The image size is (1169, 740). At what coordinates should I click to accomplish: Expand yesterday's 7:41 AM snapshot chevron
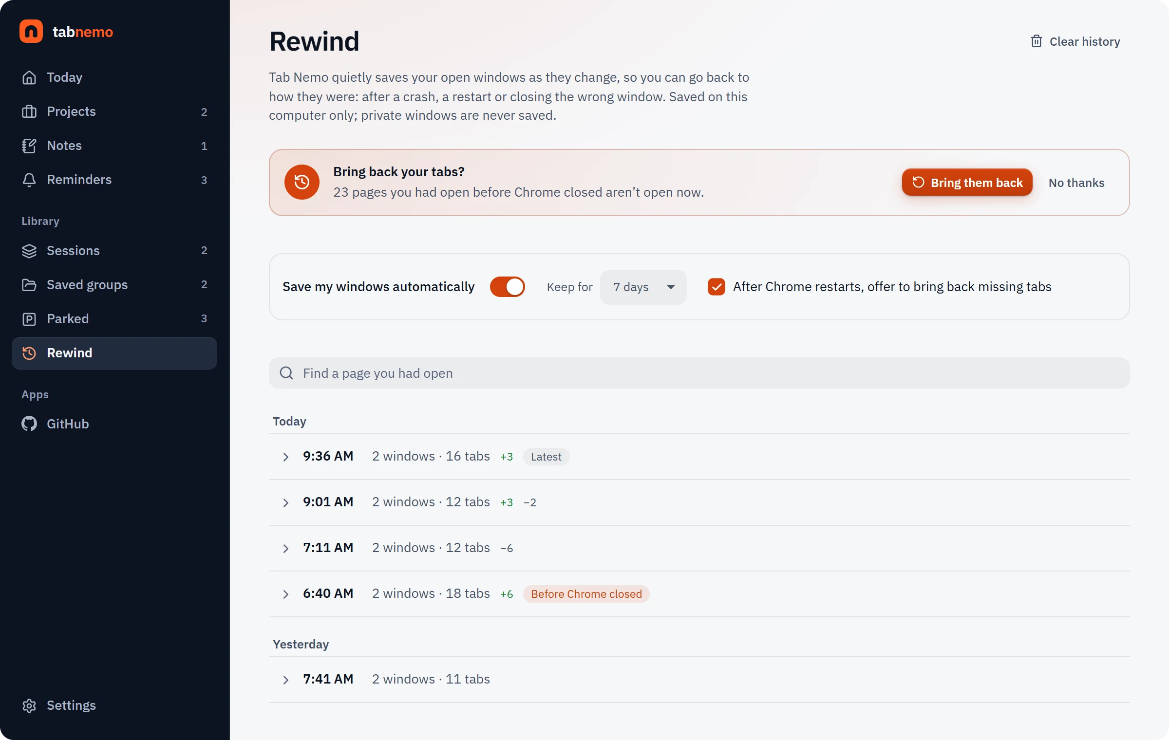(x=286, y=680)
